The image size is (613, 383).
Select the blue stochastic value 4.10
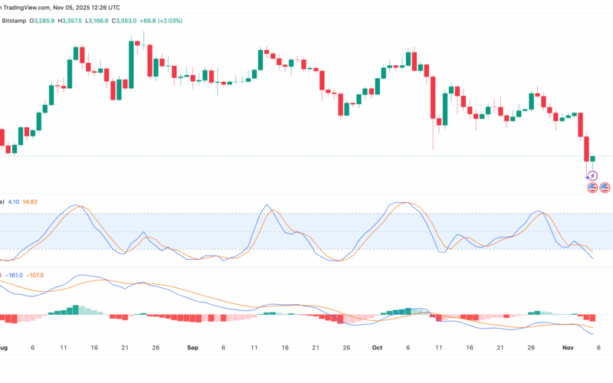point(15,201)
